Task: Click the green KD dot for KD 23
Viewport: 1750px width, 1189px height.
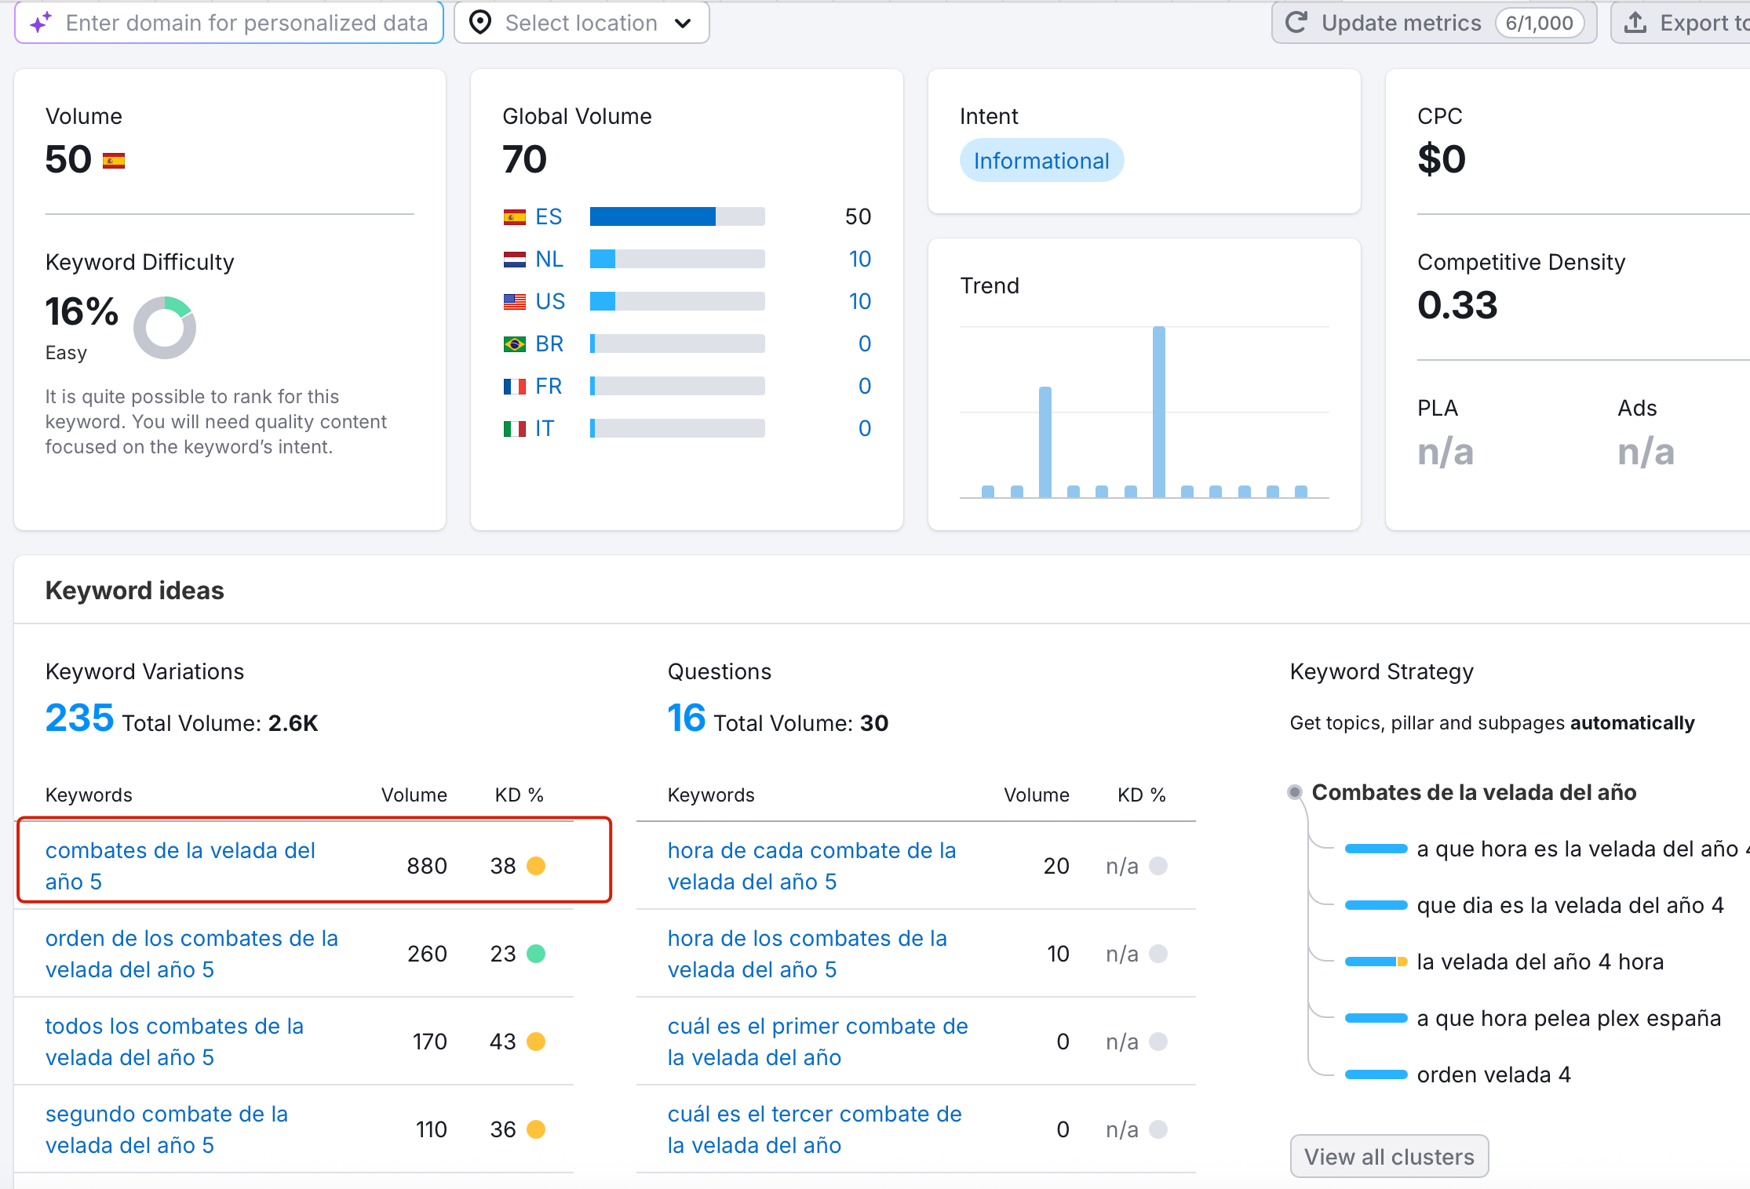Action: (x=536, y=954)
